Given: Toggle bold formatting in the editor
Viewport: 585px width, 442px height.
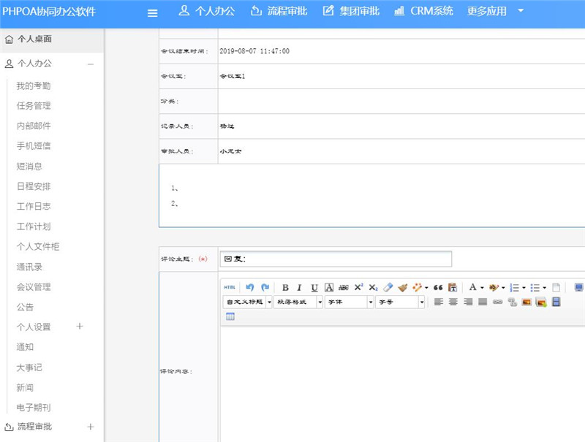Looking at the screenshot, I should 284,286.
